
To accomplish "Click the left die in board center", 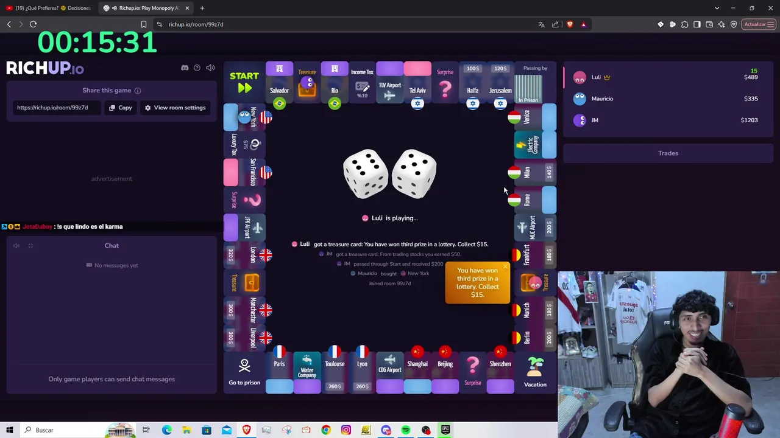I will coord(366,174).
